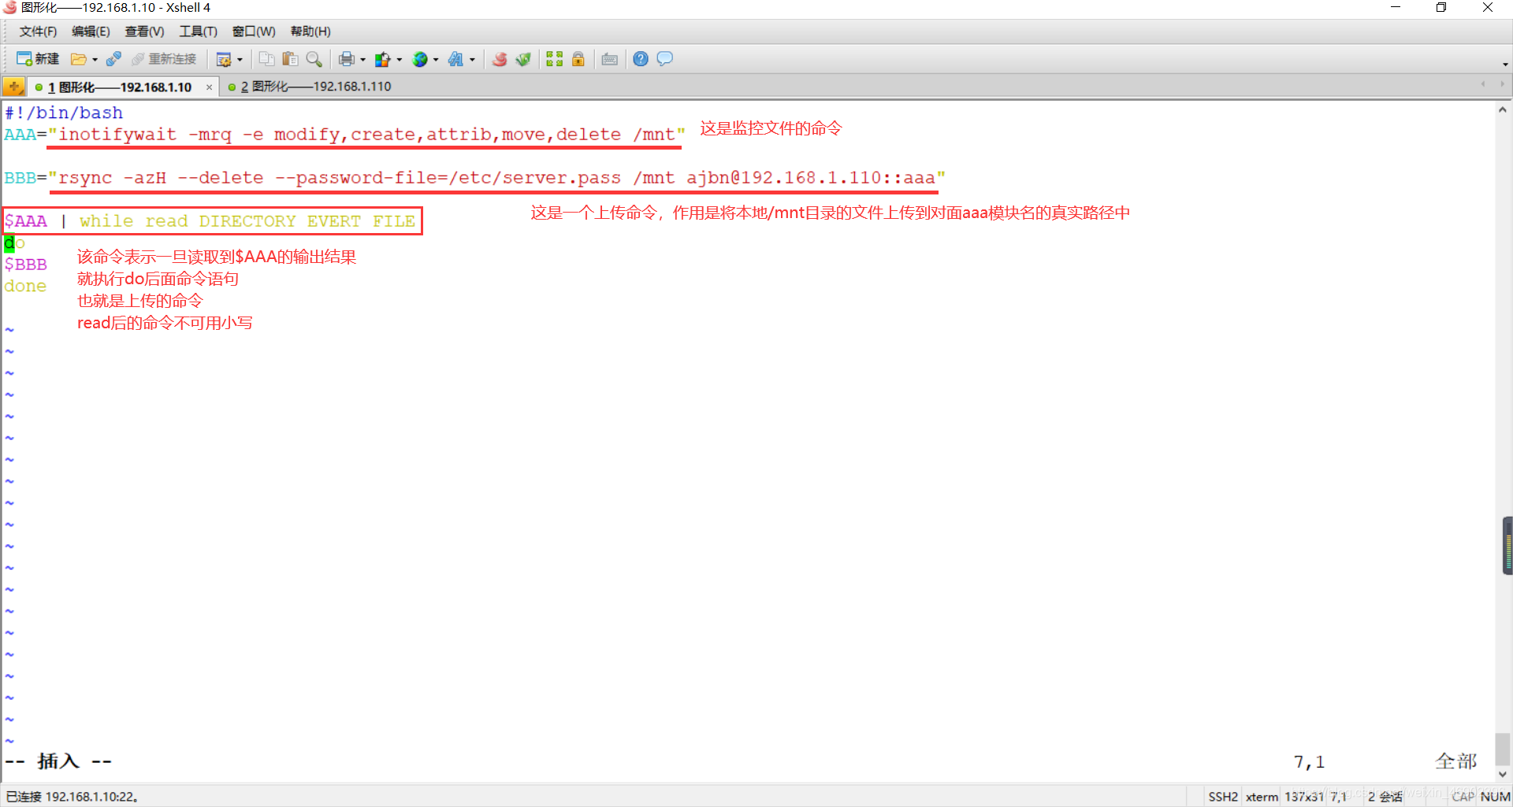
Task: Expand the print dropdown arrow
Action: pyautogui.click(x=362, y=60)
